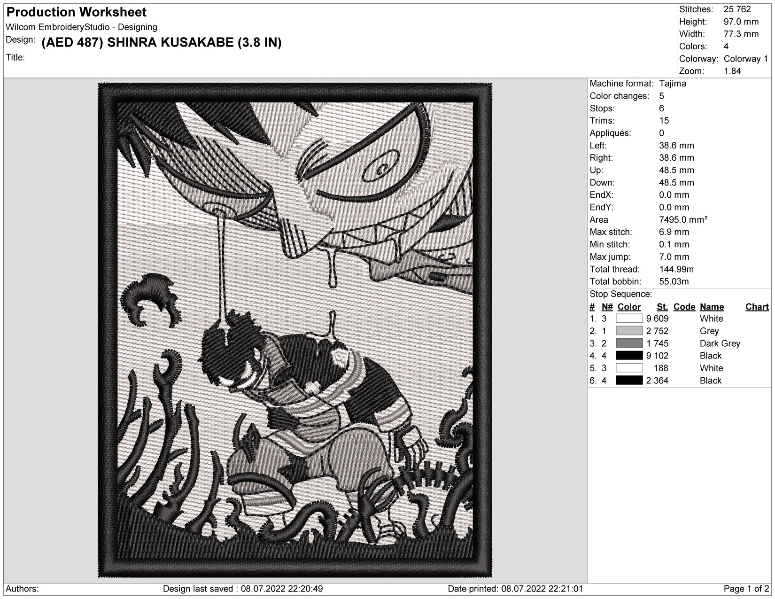Click the 'Authors:' label

click(x=22, y=589)
